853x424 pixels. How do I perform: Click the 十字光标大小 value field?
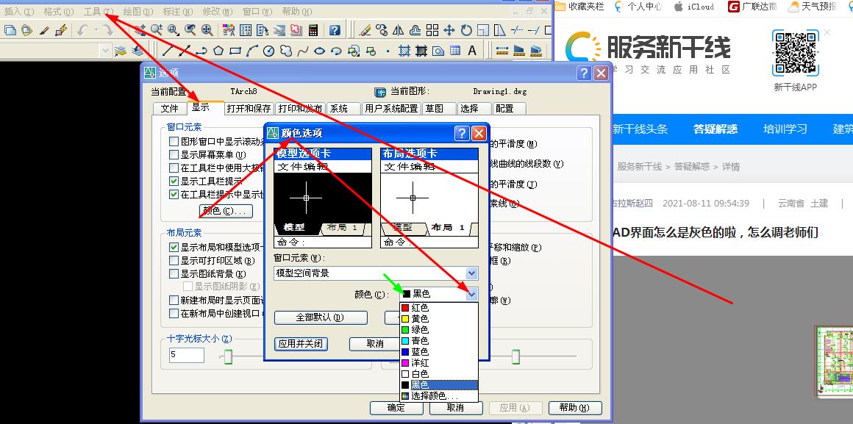[x=187, y=355]
